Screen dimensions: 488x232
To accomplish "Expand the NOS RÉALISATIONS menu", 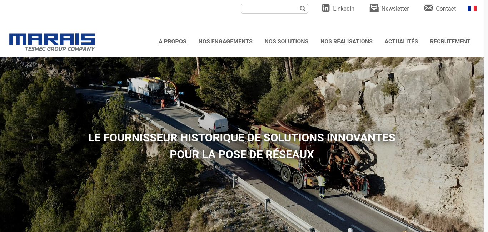I will [x=347, y=41].
